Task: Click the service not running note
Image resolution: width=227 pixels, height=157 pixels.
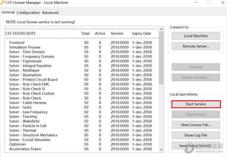Action: [40, 22]
